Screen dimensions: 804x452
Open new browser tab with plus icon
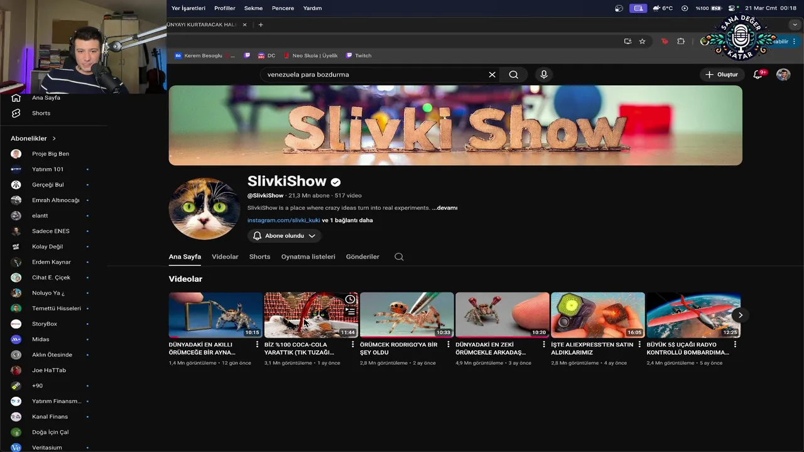(261, 24)
